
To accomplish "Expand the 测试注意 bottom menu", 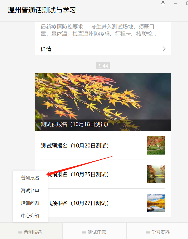I will pos(95,232).
